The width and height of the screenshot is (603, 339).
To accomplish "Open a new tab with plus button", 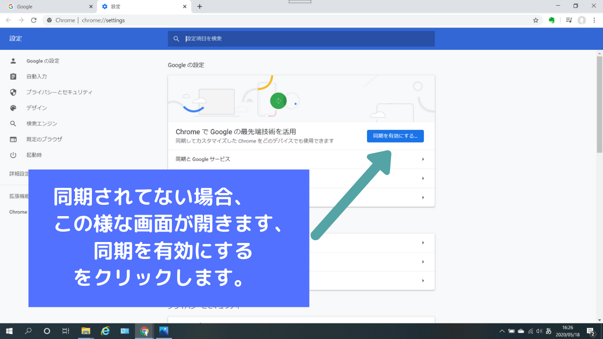I will pos(200,7).
